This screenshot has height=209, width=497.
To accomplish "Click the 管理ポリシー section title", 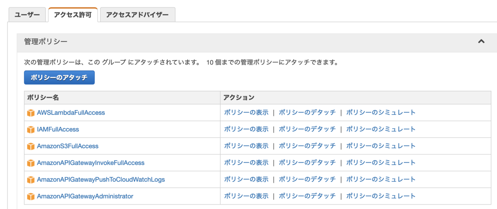I will (x=46, y=42).
